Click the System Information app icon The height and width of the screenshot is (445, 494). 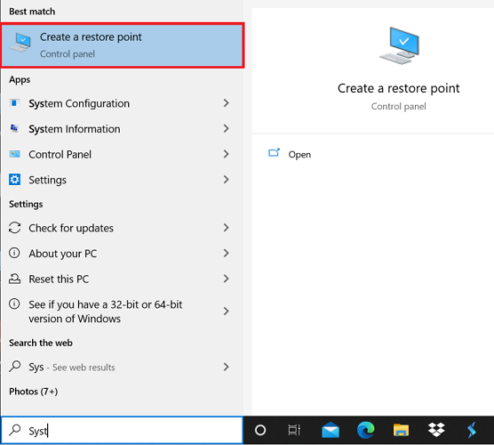(14, 128)
